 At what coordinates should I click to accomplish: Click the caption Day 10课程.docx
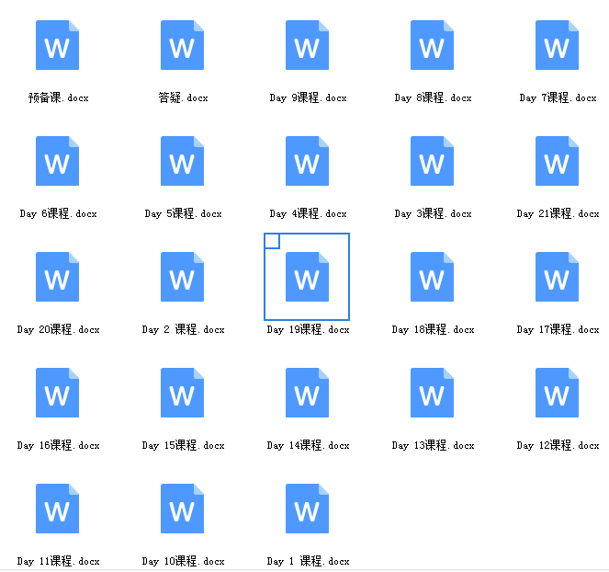coord(184,561)
